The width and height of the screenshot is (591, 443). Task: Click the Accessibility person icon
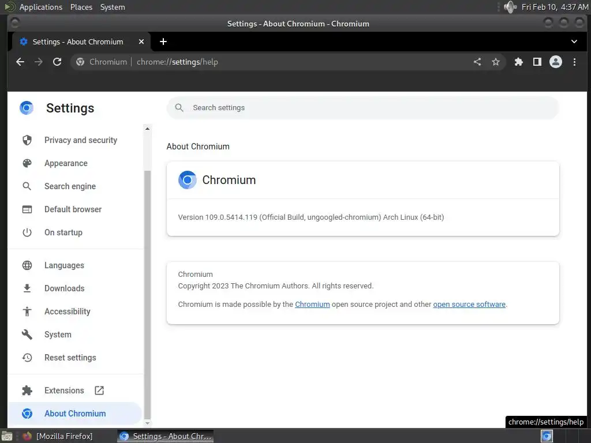coord(27,311)
